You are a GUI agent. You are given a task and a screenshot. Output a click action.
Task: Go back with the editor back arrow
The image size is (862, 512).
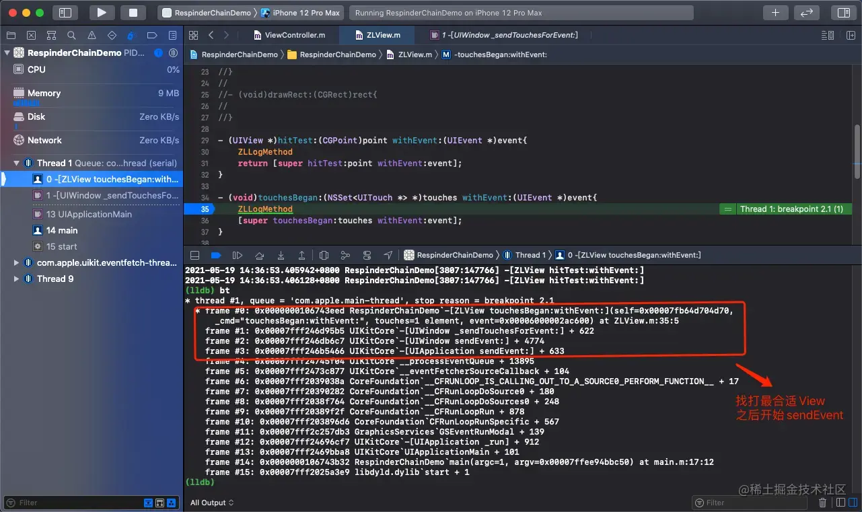[211, 35]
